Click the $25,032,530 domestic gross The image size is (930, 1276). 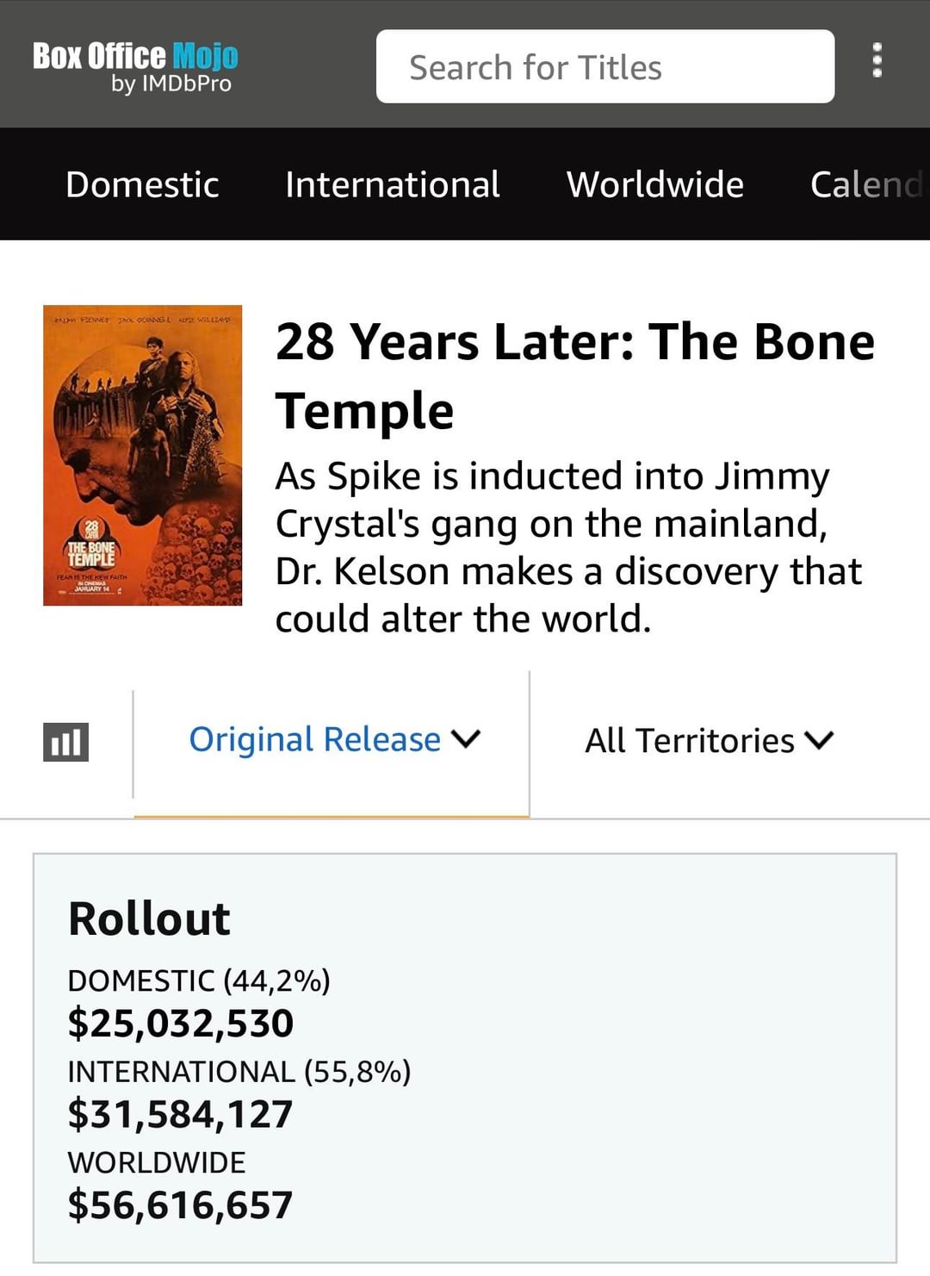pyautogui.click(x=181, y=1024)
